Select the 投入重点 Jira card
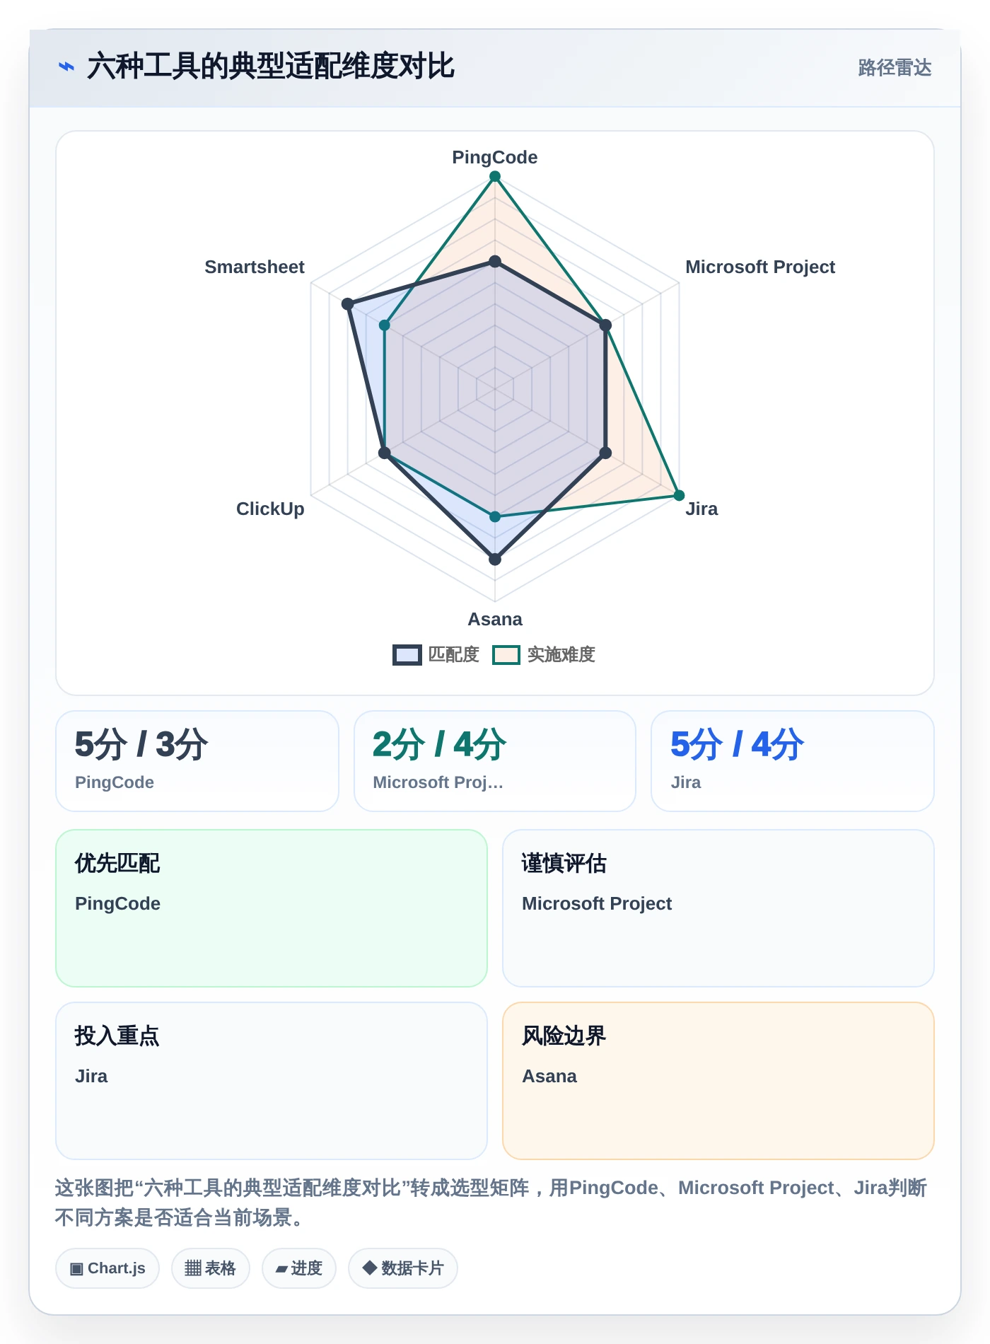Viewport: 990px width, 1344px height. tap(272, 1081)
